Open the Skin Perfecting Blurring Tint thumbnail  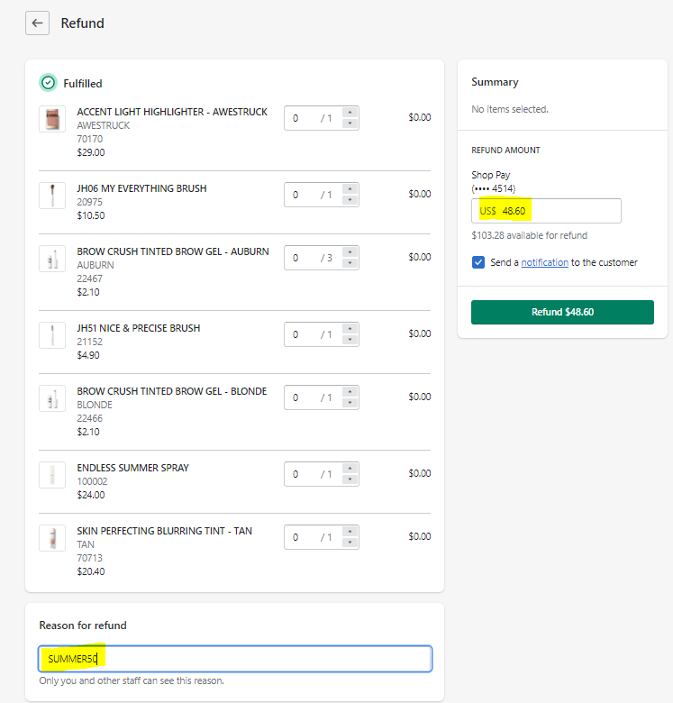(52, 538)
